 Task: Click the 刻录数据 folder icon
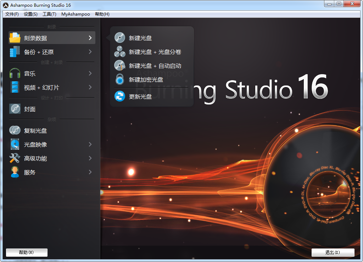pyautogui.click(x=15, y=38)
